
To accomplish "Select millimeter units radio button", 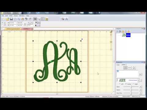I will click(4, 23).
